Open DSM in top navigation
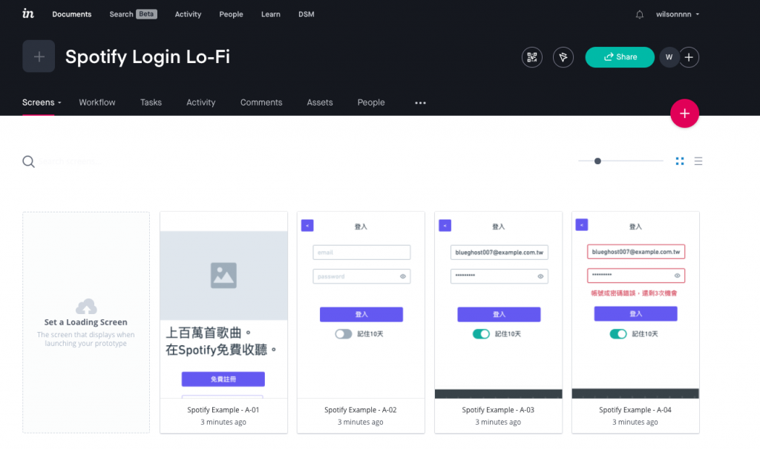Screen dimensions: 760x450 (307, 15)
